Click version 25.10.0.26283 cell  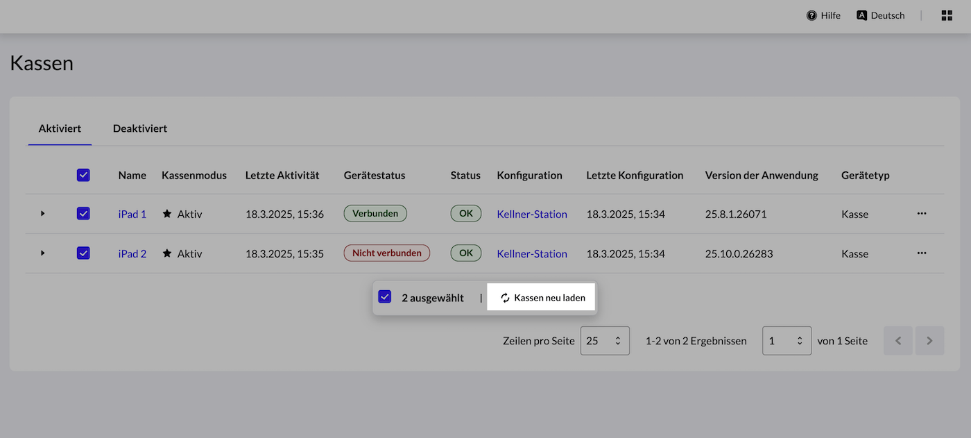tap(739, 253)
